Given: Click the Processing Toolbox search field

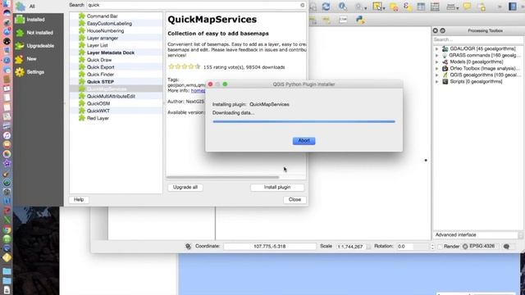Looking at the screenshot, I should coord(477,39).
